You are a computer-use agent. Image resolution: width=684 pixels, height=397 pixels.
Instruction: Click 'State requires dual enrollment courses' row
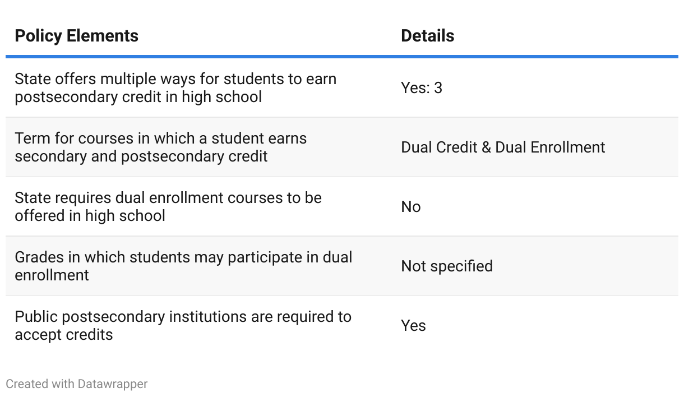(342, 207)
